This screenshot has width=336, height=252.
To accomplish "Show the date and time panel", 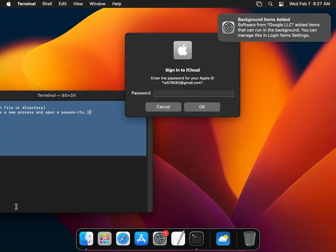I will (x=310, y=4).
